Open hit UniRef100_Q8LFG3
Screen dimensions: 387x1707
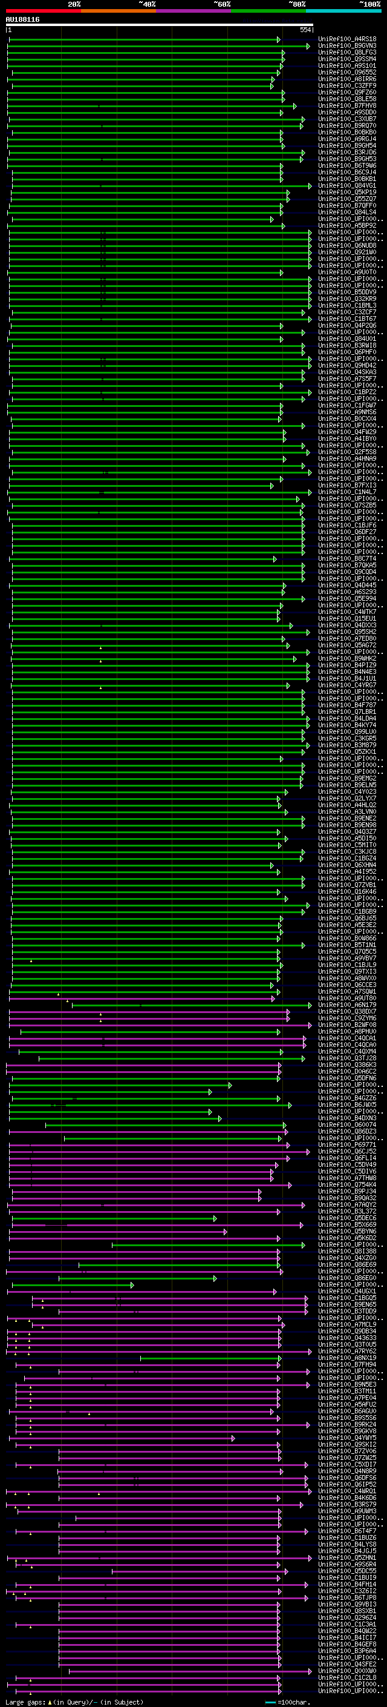pyautogui.click(x=347, y=52)
